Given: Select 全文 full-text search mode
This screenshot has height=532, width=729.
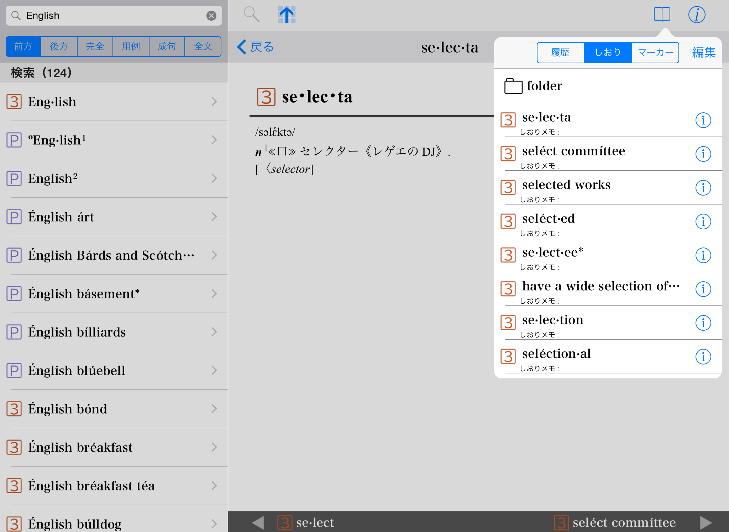Looking at the screenshot, I should [203, 47].
